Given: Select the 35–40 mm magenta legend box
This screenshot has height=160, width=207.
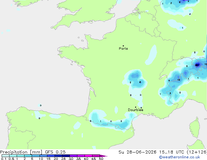Looking at the screenshot, I should tap(81, 156).
